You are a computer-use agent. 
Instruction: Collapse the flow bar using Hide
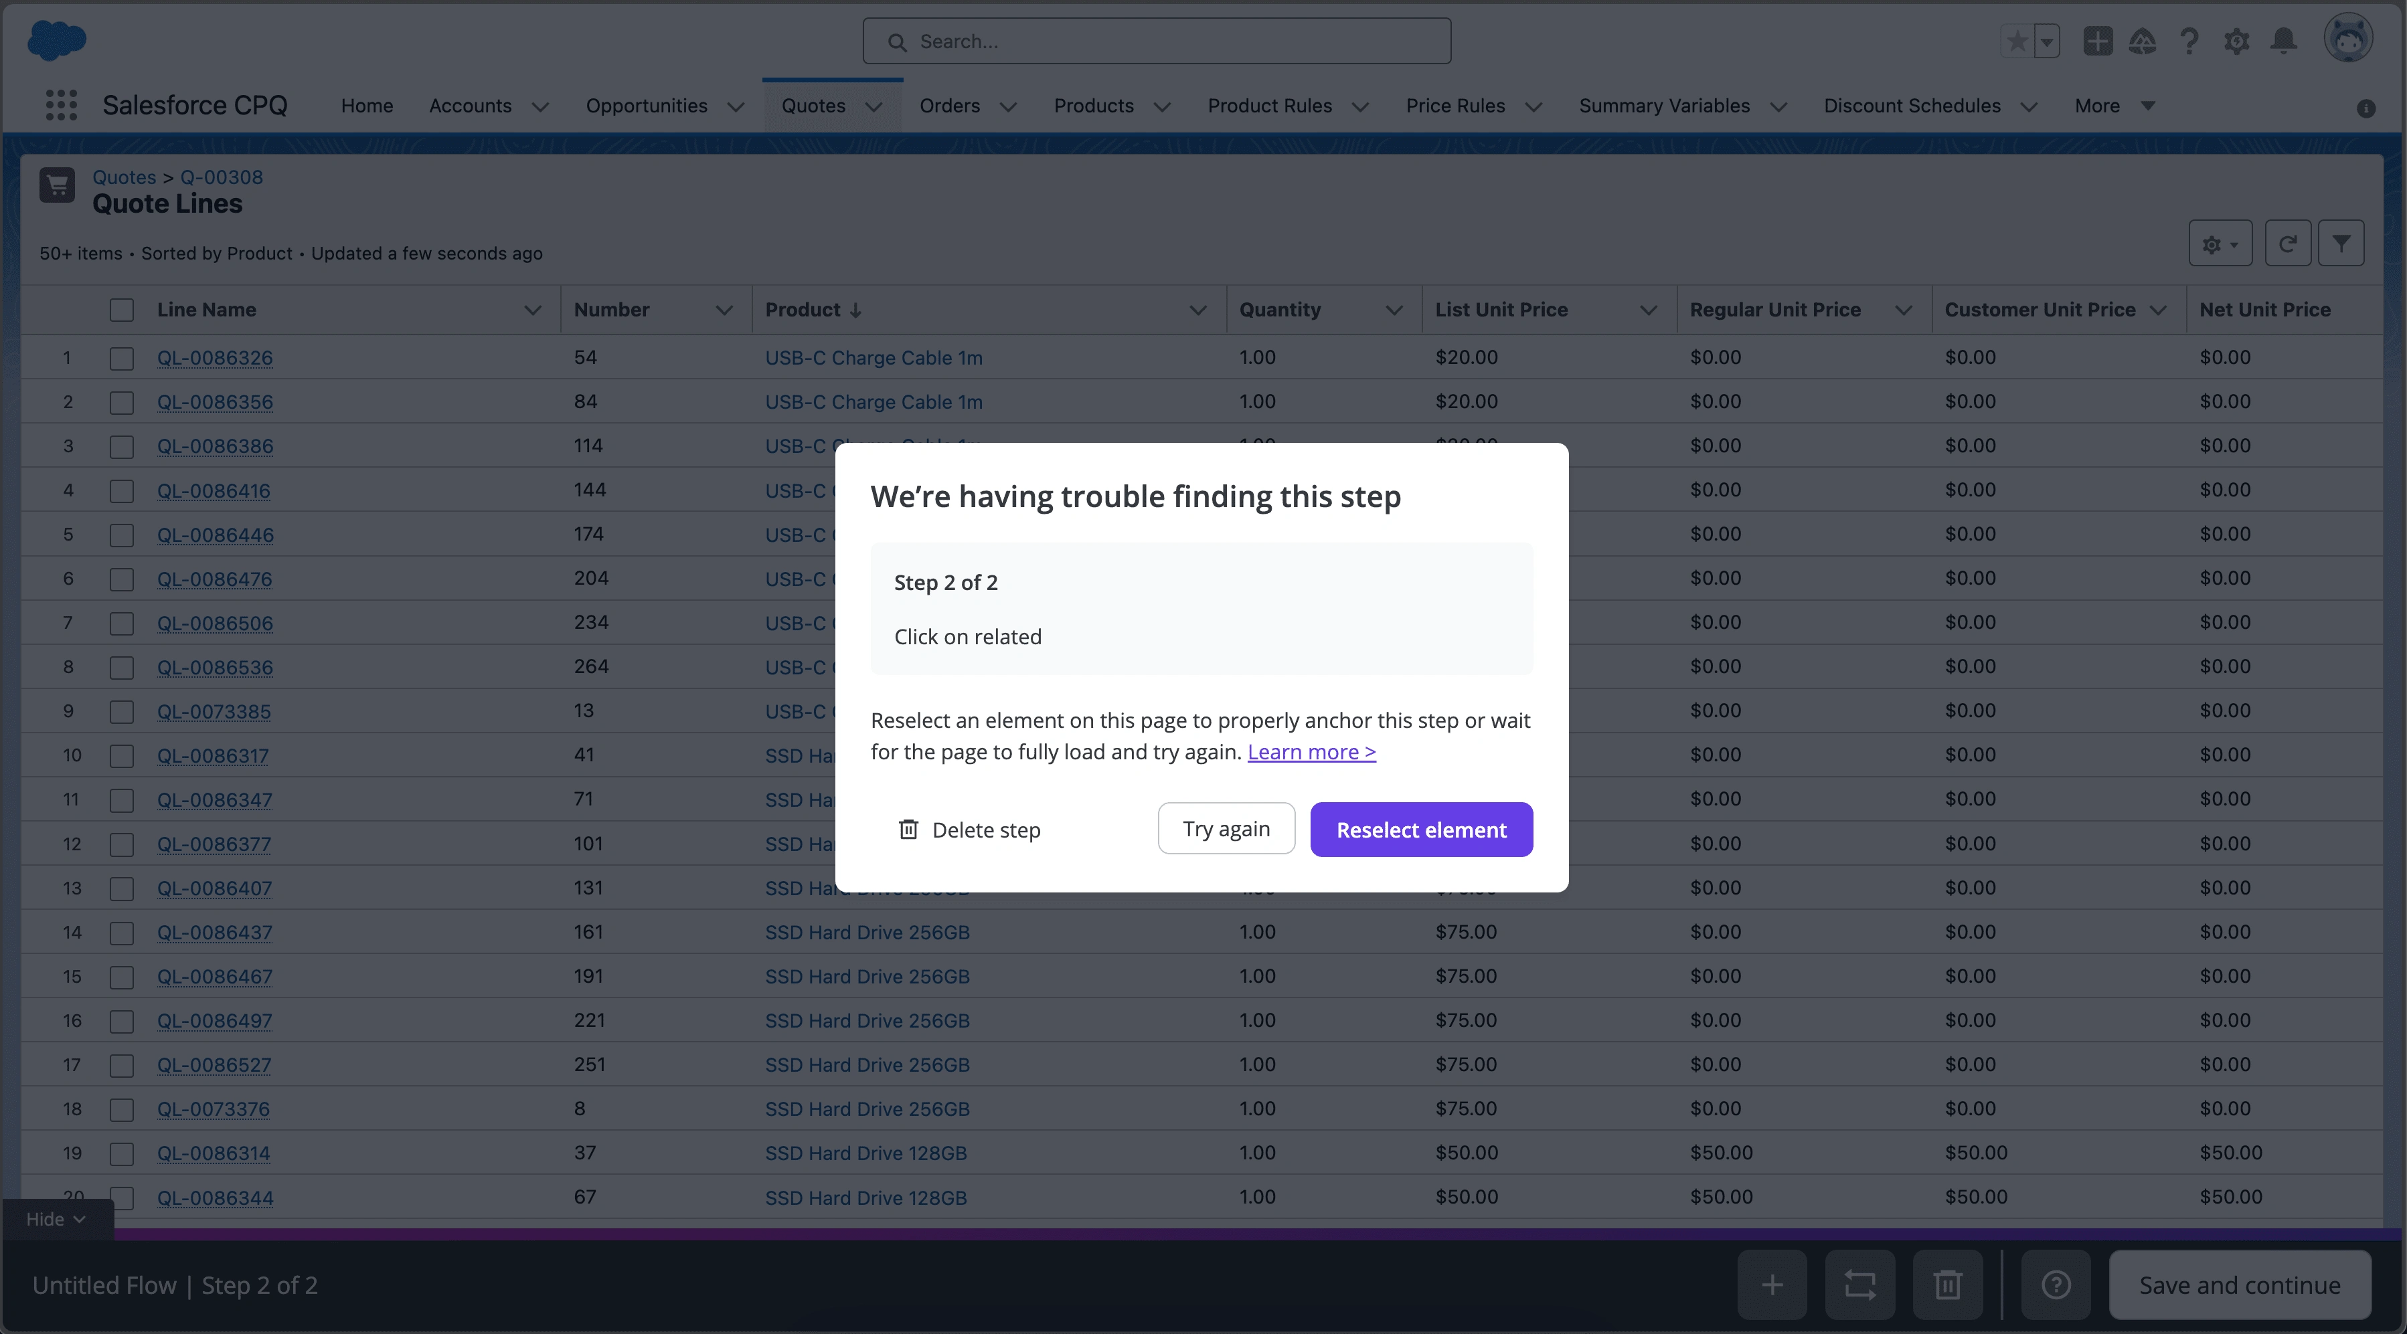click(56, 1219)
